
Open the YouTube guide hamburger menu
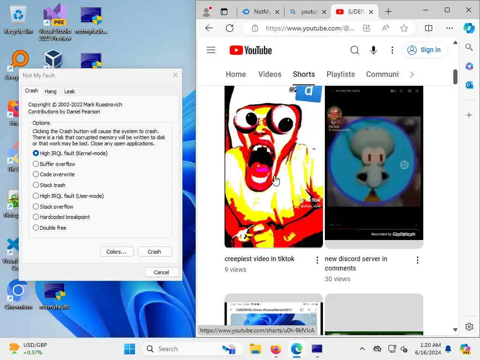click(211, 50)
